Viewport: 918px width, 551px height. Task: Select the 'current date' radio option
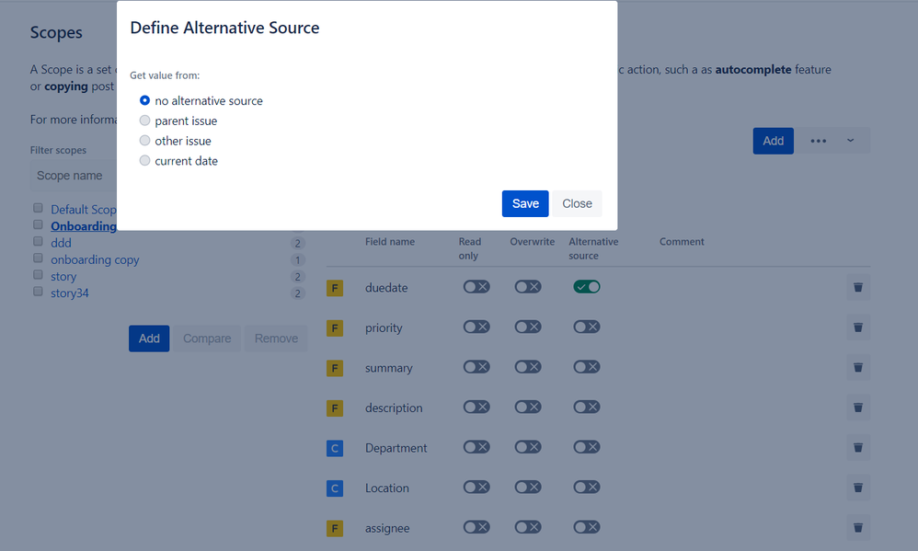click(x=144, y=160)
